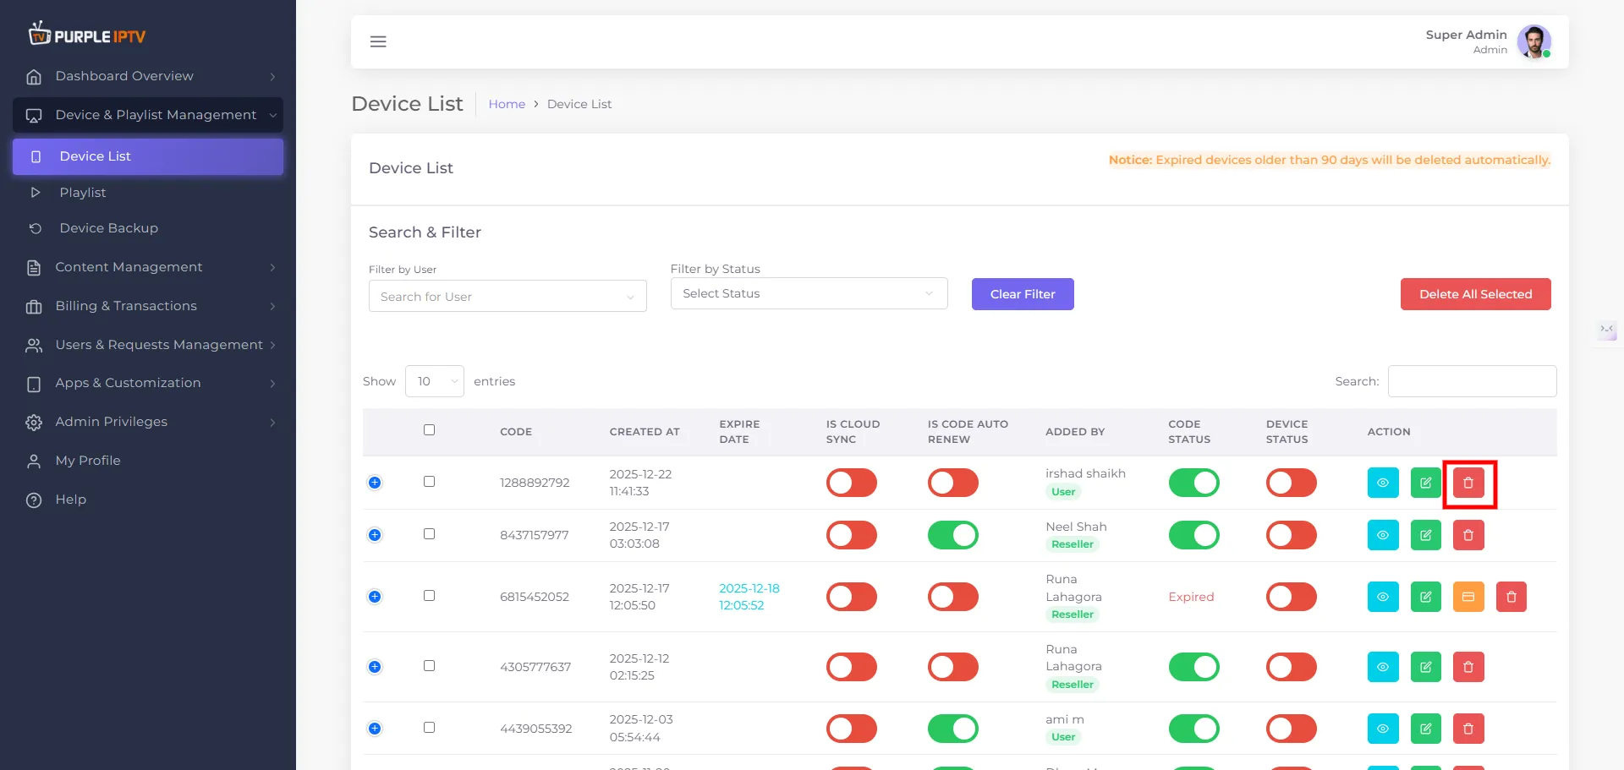Click the orange renew icon for 6815452052
1624x770 pixels.
coord(1468,597)
